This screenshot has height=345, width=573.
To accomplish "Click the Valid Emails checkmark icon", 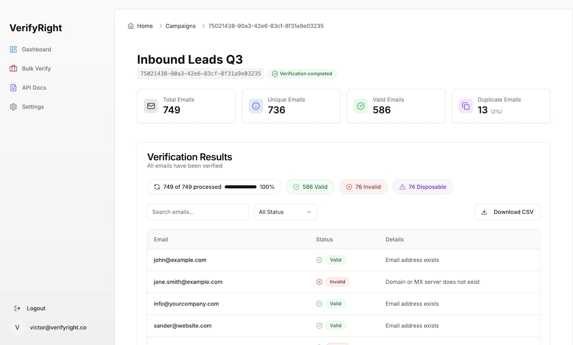I will pos(361,106).
